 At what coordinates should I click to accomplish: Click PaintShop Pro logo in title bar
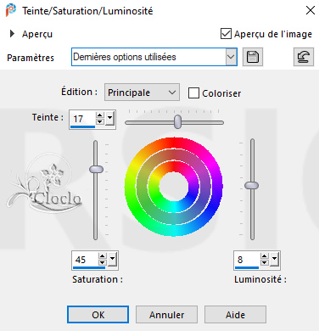[11, 10]
